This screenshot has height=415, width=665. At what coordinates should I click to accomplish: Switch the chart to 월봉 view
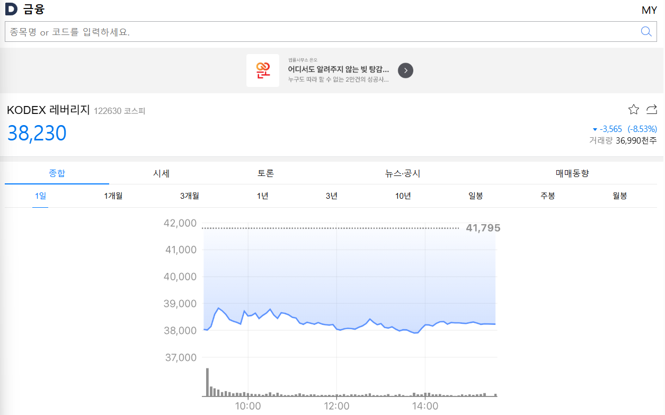coord(618,196)
